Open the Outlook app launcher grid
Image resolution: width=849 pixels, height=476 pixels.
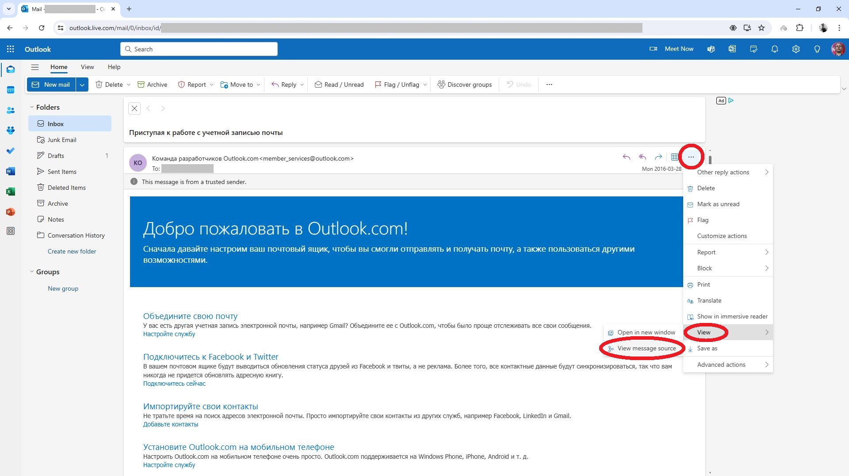tap(11, 49)
